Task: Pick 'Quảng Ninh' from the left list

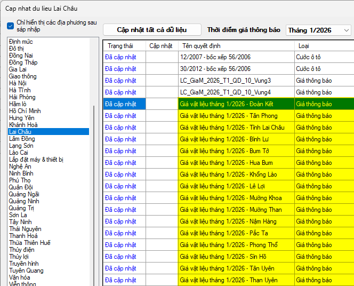Action: pyautogui.click(x=24, y=201)
